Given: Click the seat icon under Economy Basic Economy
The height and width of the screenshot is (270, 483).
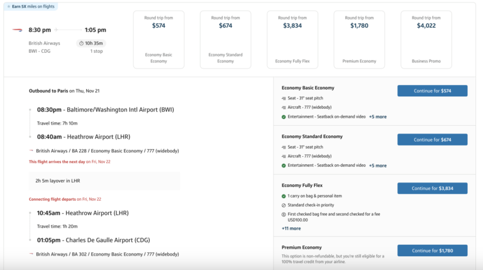Looking at the screenshot, I should click(284, 98).
